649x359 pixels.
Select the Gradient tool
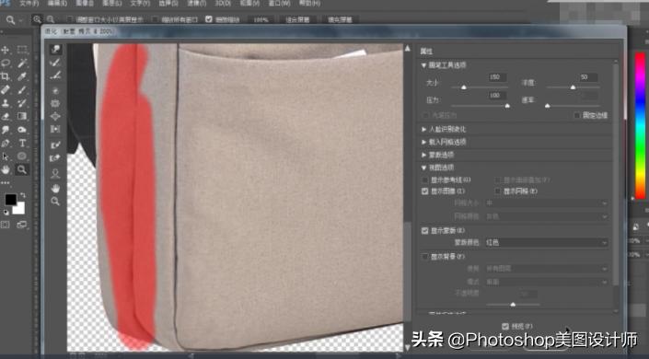22,116
